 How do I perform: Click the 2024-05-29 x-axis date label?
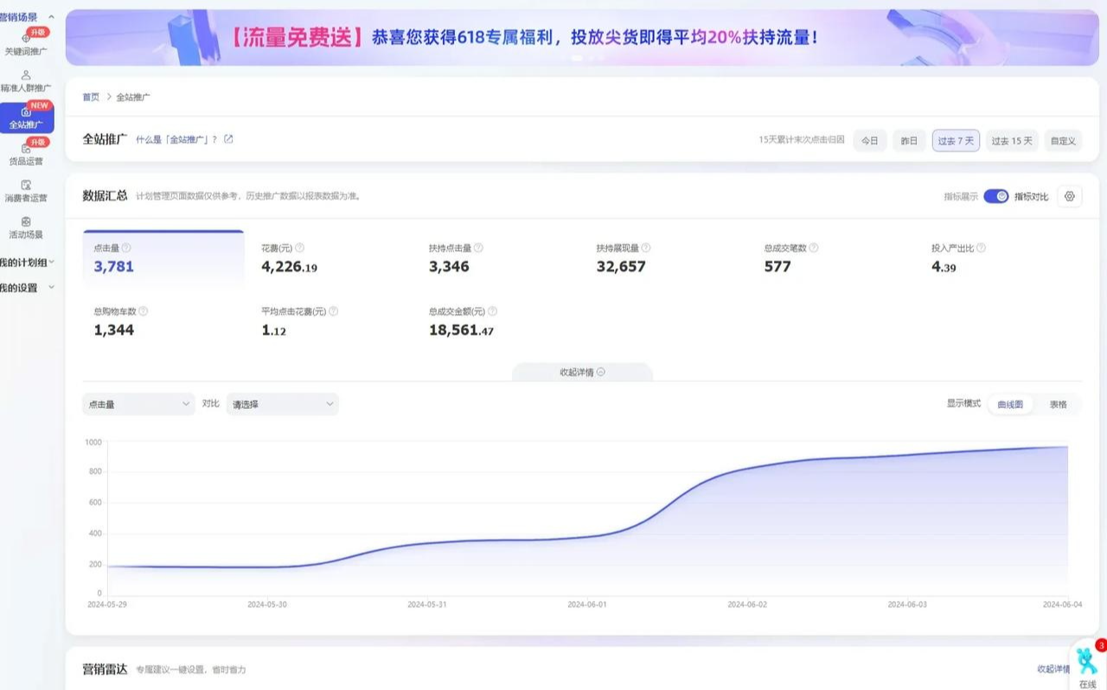coord(107,604)
